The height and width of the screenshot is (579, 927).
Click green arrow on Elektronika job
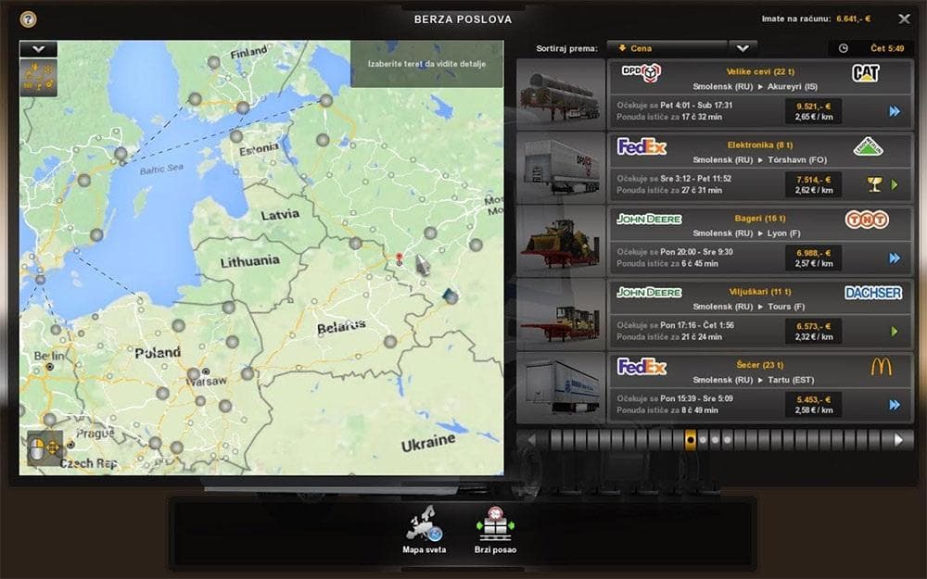(x=895, y=184)
